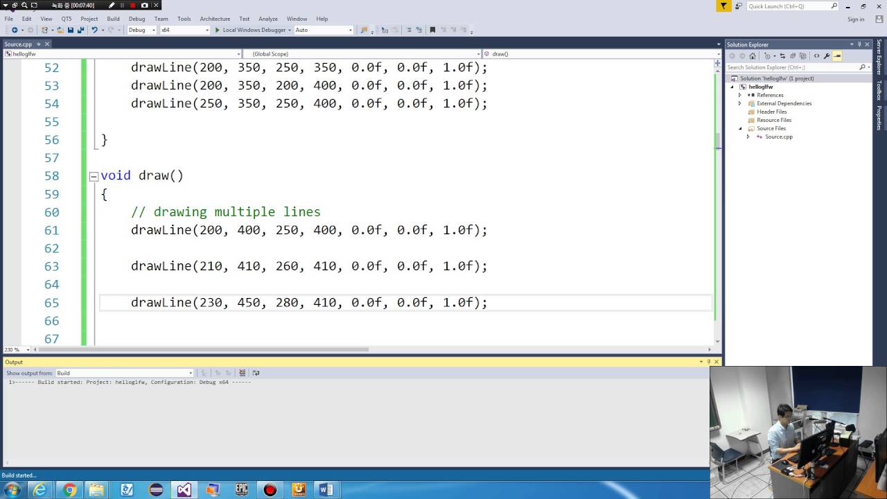The height and width of the screenshot is (499, 887).
Task: Click the yellow feedback filter flag icon
Action: pyautogui.click(x=723, y=6)
